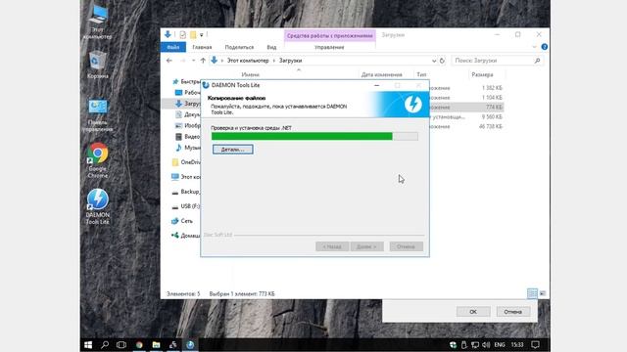
Task: Click the Chrome icon on the taskbar
Action: click(x=139, y=344)
